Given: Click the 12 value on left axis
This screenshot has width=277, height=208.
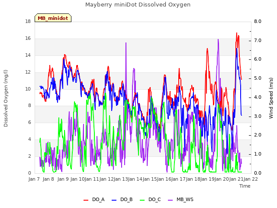Looking at the screenshot, I should pos(28,72).
